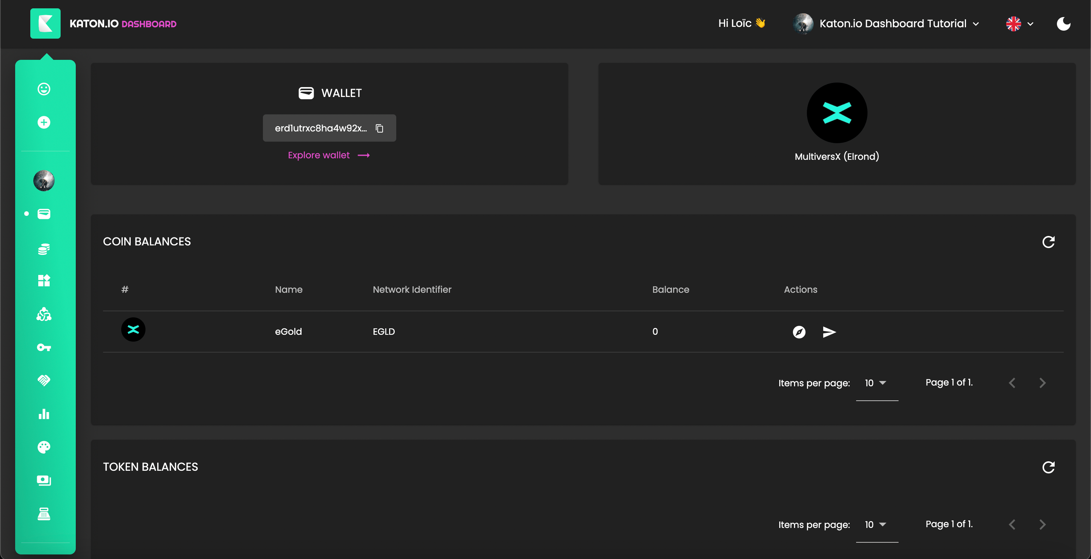Screen dimensions: 1091x559
Task: Click the EGLD identifier cell
Action: (384, 332)
